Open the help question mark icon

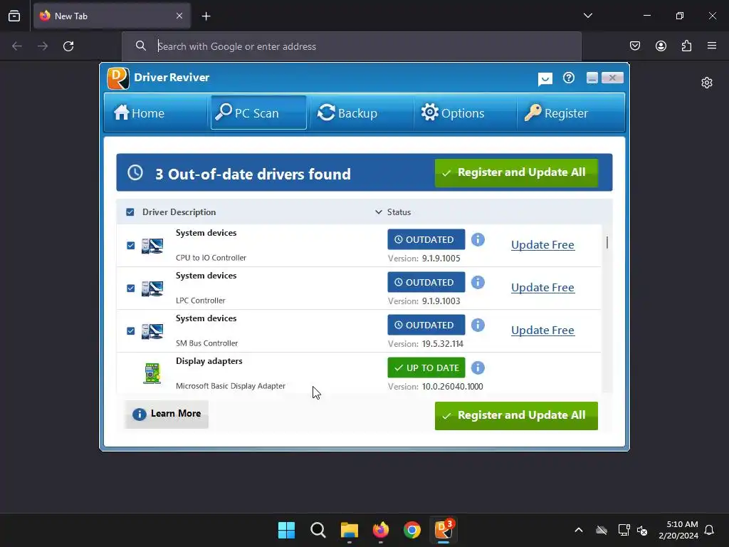tap(569, 78)
